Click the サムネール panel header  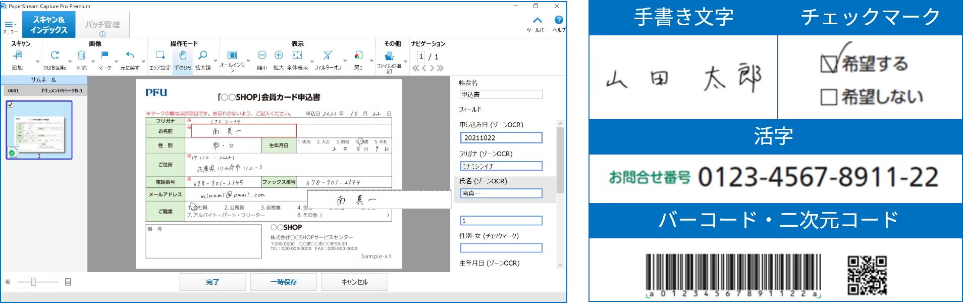click(x=43, y=80)
